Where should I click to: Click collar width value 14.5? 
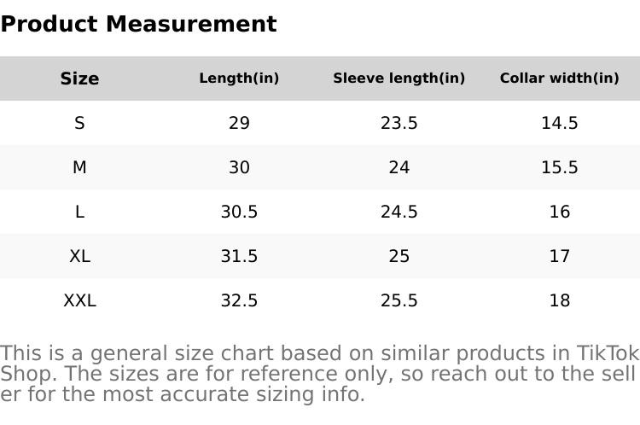[559, 123]
